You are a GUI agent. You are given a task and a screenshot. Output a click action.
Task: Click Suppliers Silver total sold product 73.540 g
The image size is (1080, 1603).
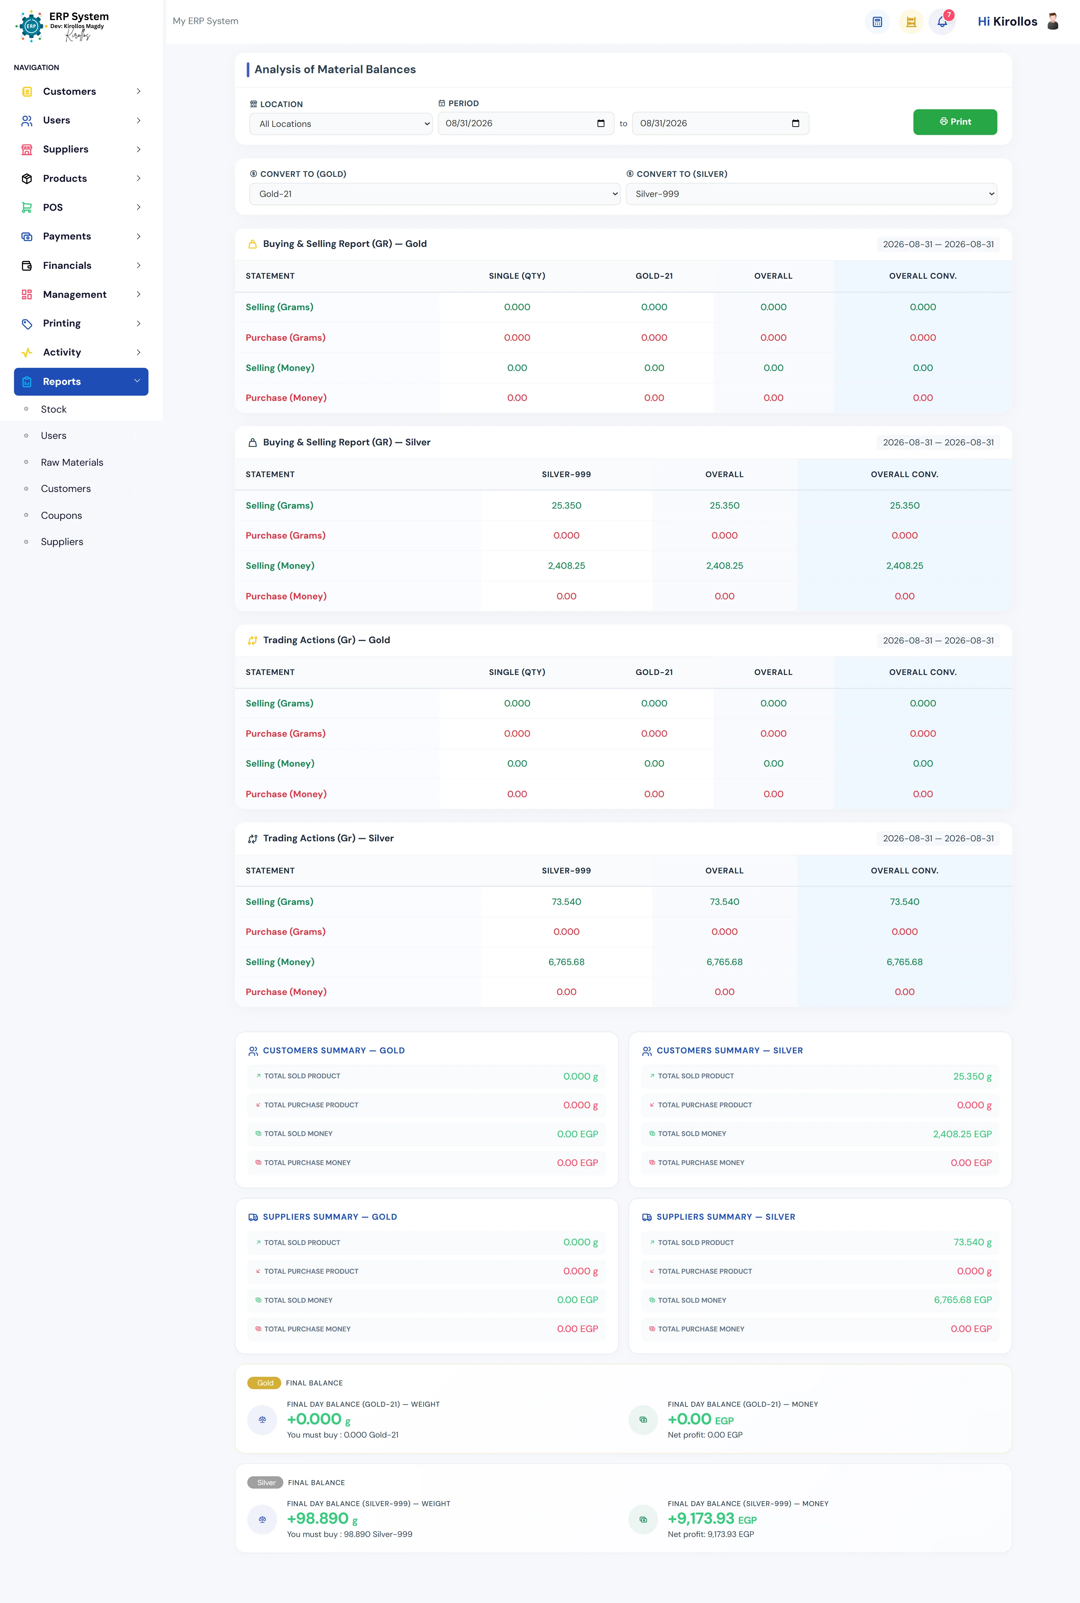973,1243
